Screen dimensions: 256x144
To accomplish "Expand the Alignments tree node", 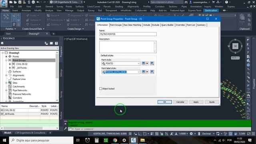I will tap(6, 75).
